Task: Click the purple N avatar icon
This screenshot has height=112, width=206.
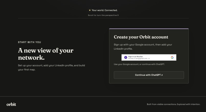Action: coord(125,57)
